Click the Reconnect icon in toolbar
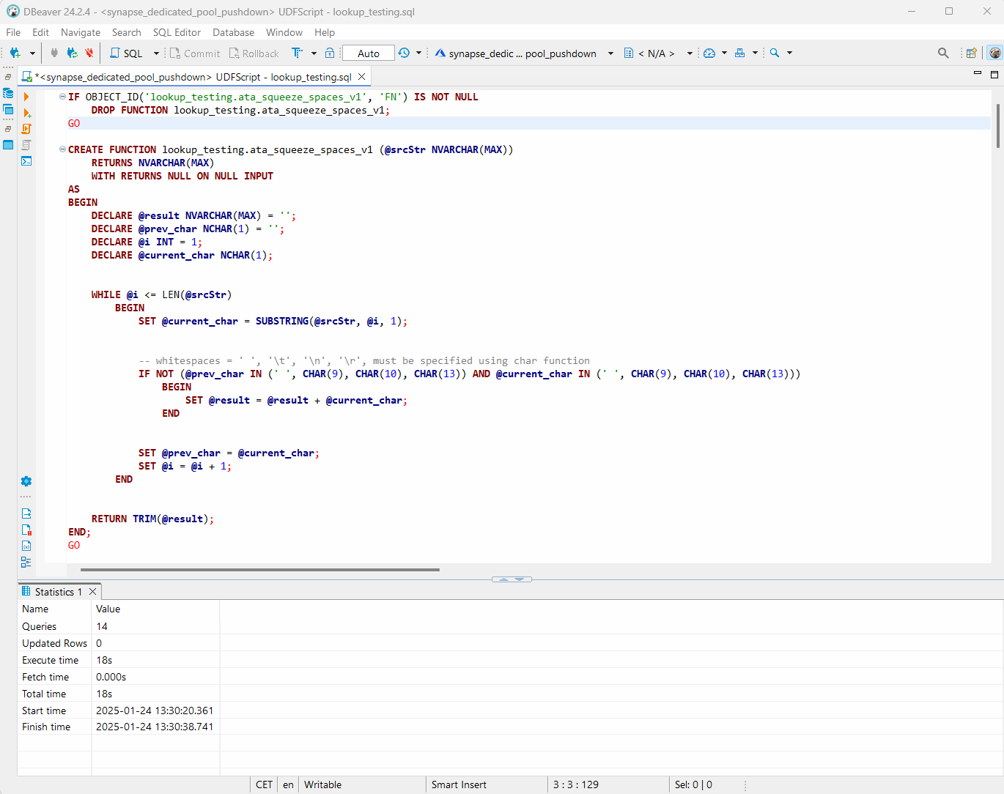 72,53
